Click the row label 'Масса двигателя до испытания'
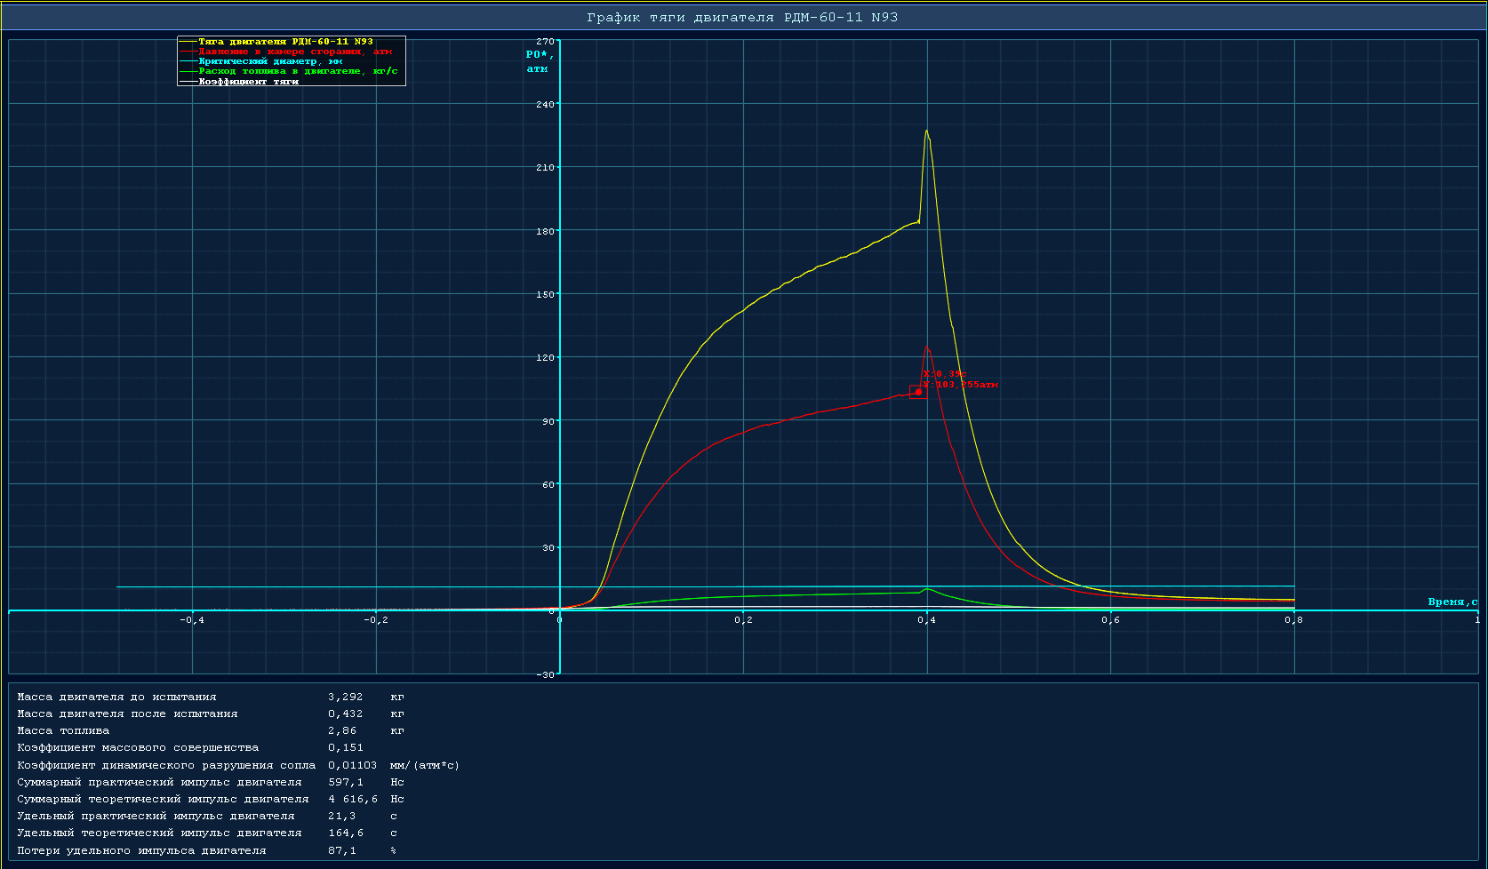 [117, 697]
